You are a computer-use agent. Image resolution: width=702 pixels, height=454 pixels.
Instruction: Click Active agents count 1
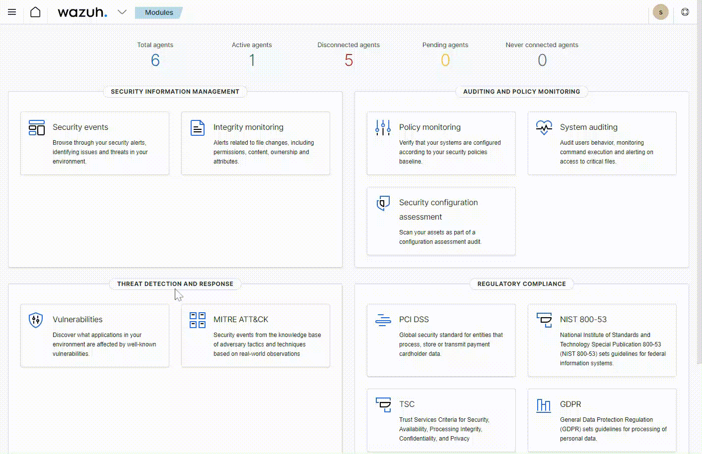tap(252, 60)
